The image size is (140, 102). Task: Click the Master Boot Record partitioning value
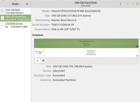(64, 20)
